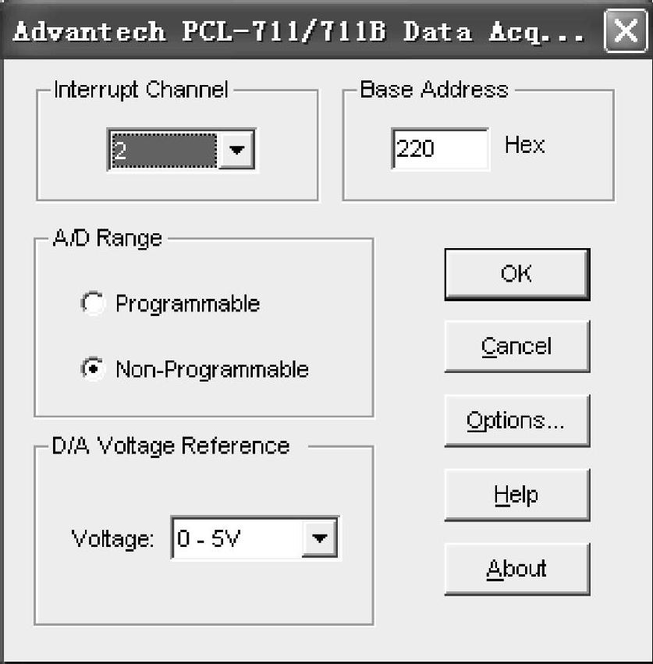Open the Help button
The width and height of the screenshot is (653, 664).
click(x=517, y=495)
